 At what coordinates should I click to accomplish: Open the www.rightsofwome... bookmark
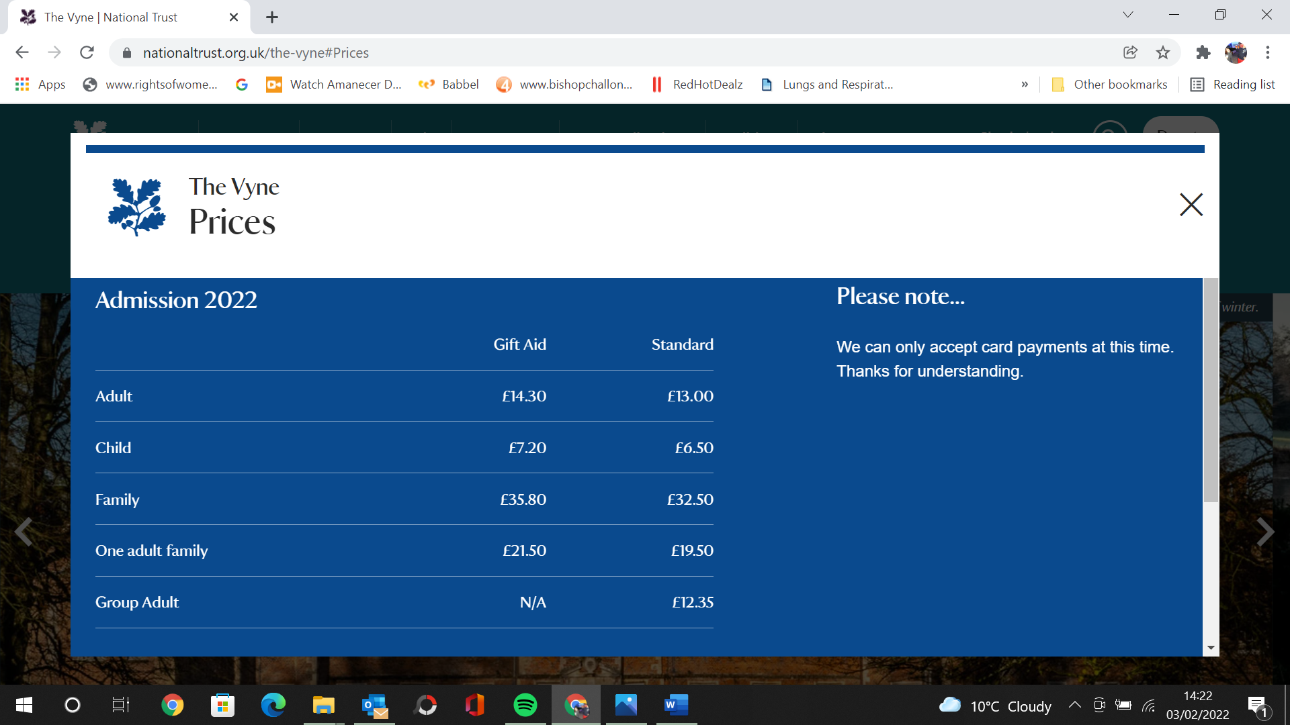(x=150, y=85)
